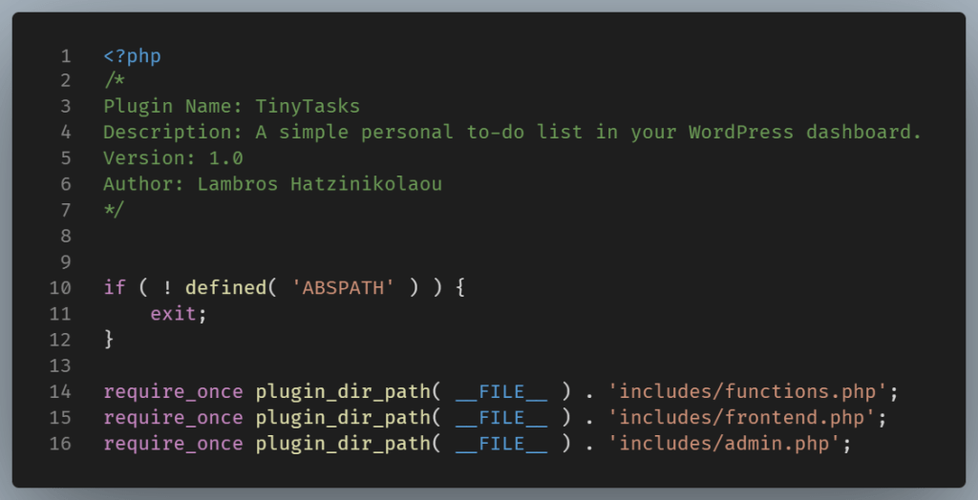
Task: Click the 'ABSPATH' string literal
Action: [x=343, y=288]
